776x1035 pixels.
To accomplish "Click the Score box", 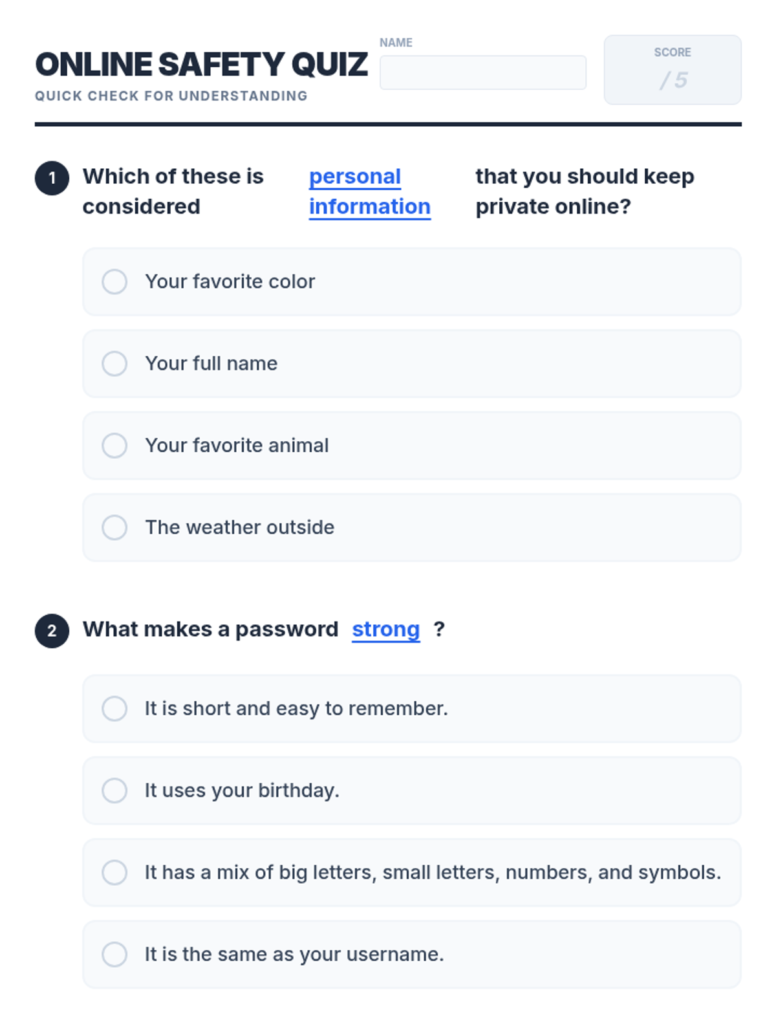I will pos(672,70).
